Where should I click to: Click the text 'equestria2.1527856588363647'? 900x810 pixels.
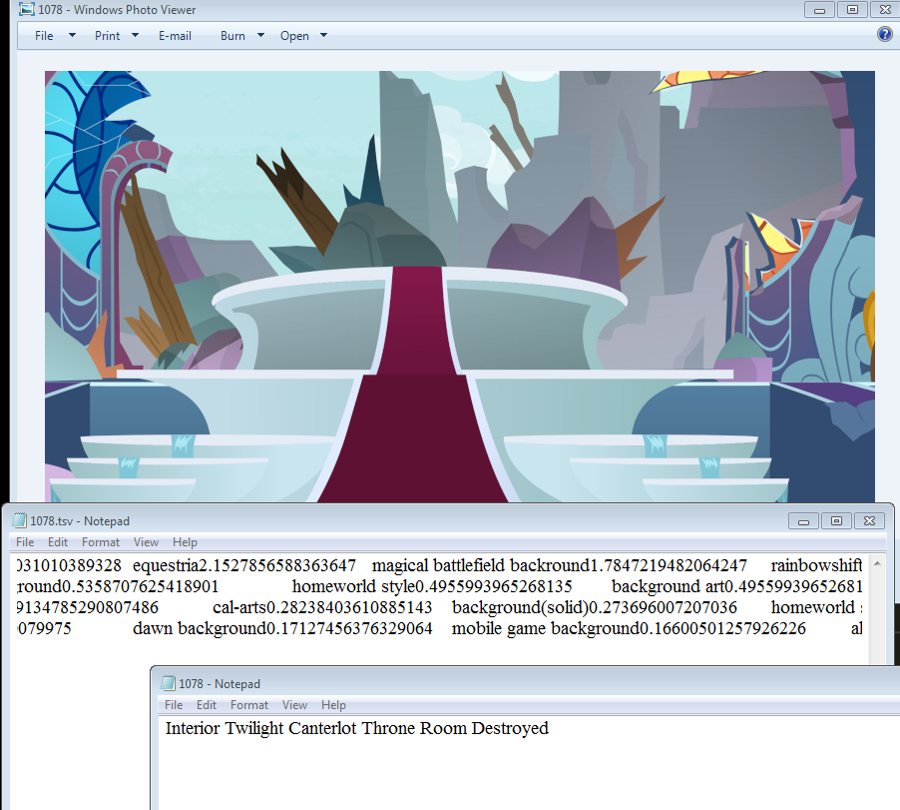click(244, 565)
